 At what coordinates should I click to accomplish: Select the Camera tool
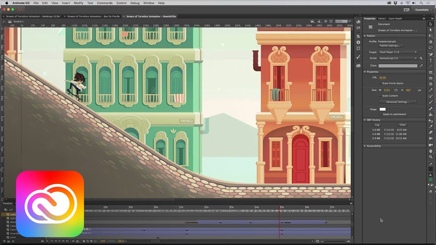coord(431,145)
